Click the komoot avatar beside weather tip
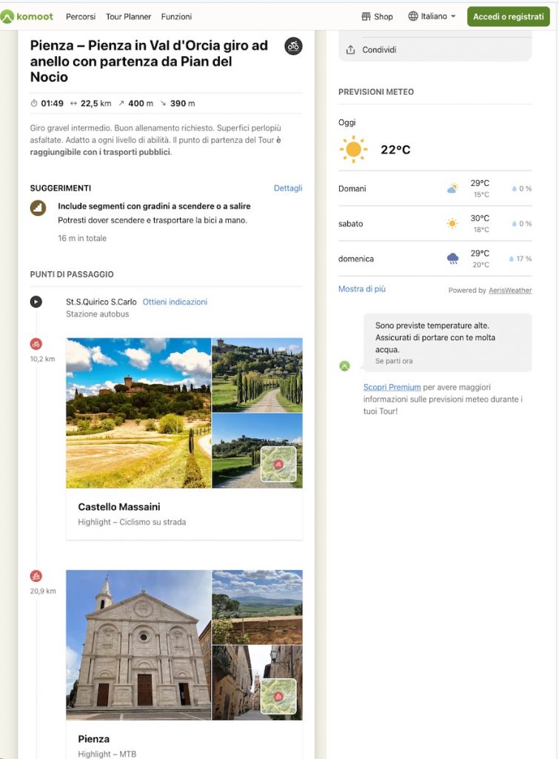Screen dimensions: 559x759 344,366
